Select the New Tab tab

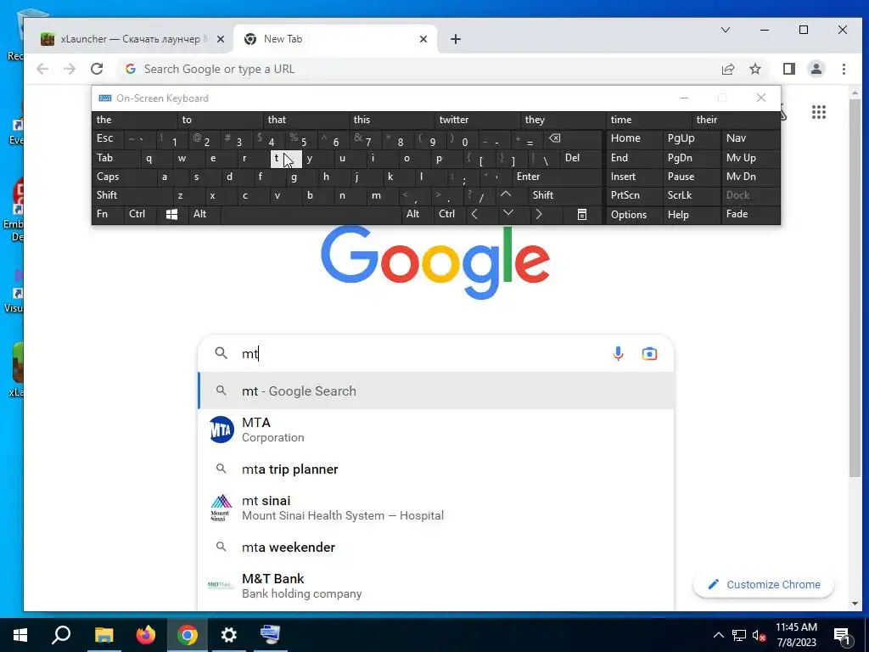[335, 39]
